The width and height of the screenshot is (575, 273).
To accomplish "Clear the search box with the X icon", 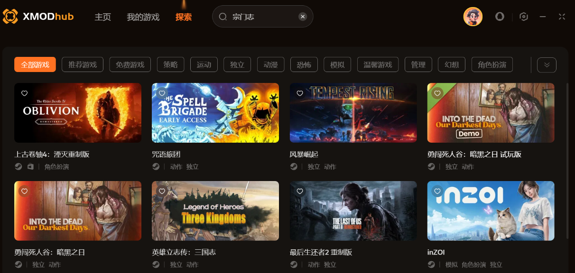I will pos(303,17).
